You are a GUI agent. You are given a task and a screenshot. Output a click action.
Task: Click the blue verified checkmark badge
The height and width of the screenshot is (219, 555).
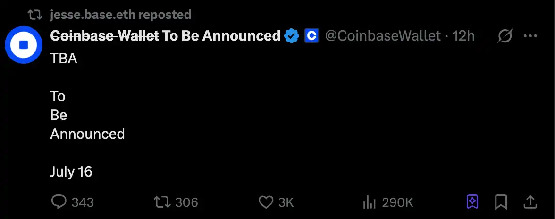tap(292, 35)
